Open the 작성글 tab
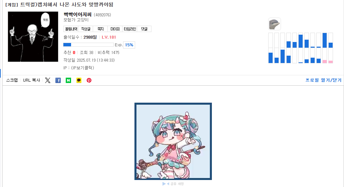Image resolution: width=344 pixels, height=187 pixels. 86,29
